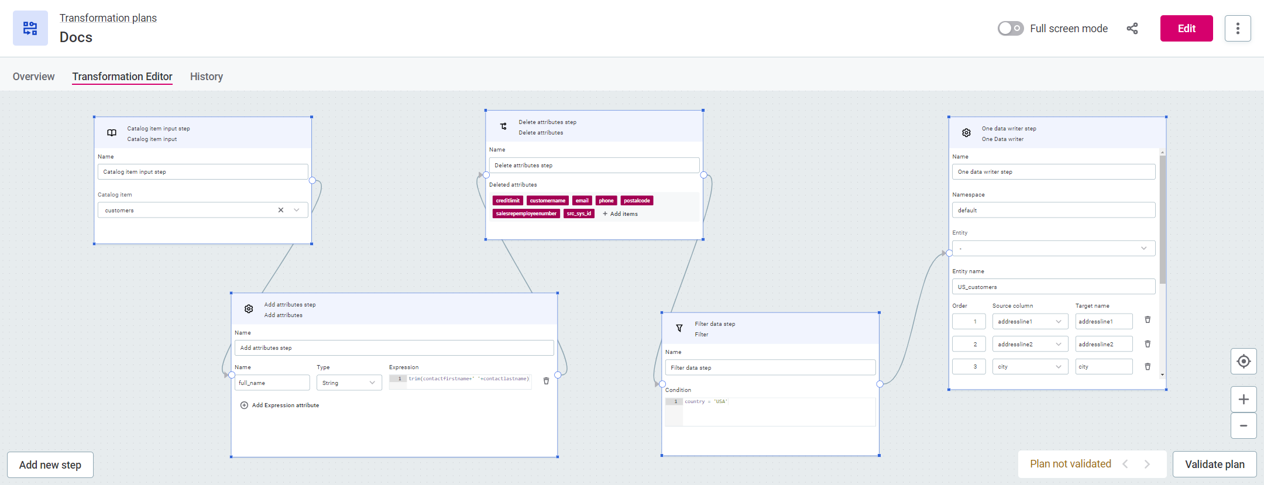Delete the city column mapping row
Viewport: 1264px width, 485px height.
[1148, 367]
